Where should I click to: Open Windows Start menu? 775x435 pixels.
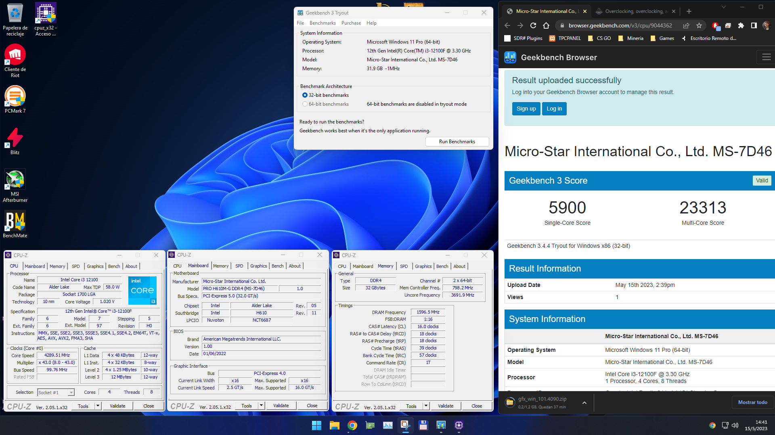point(316,425)
